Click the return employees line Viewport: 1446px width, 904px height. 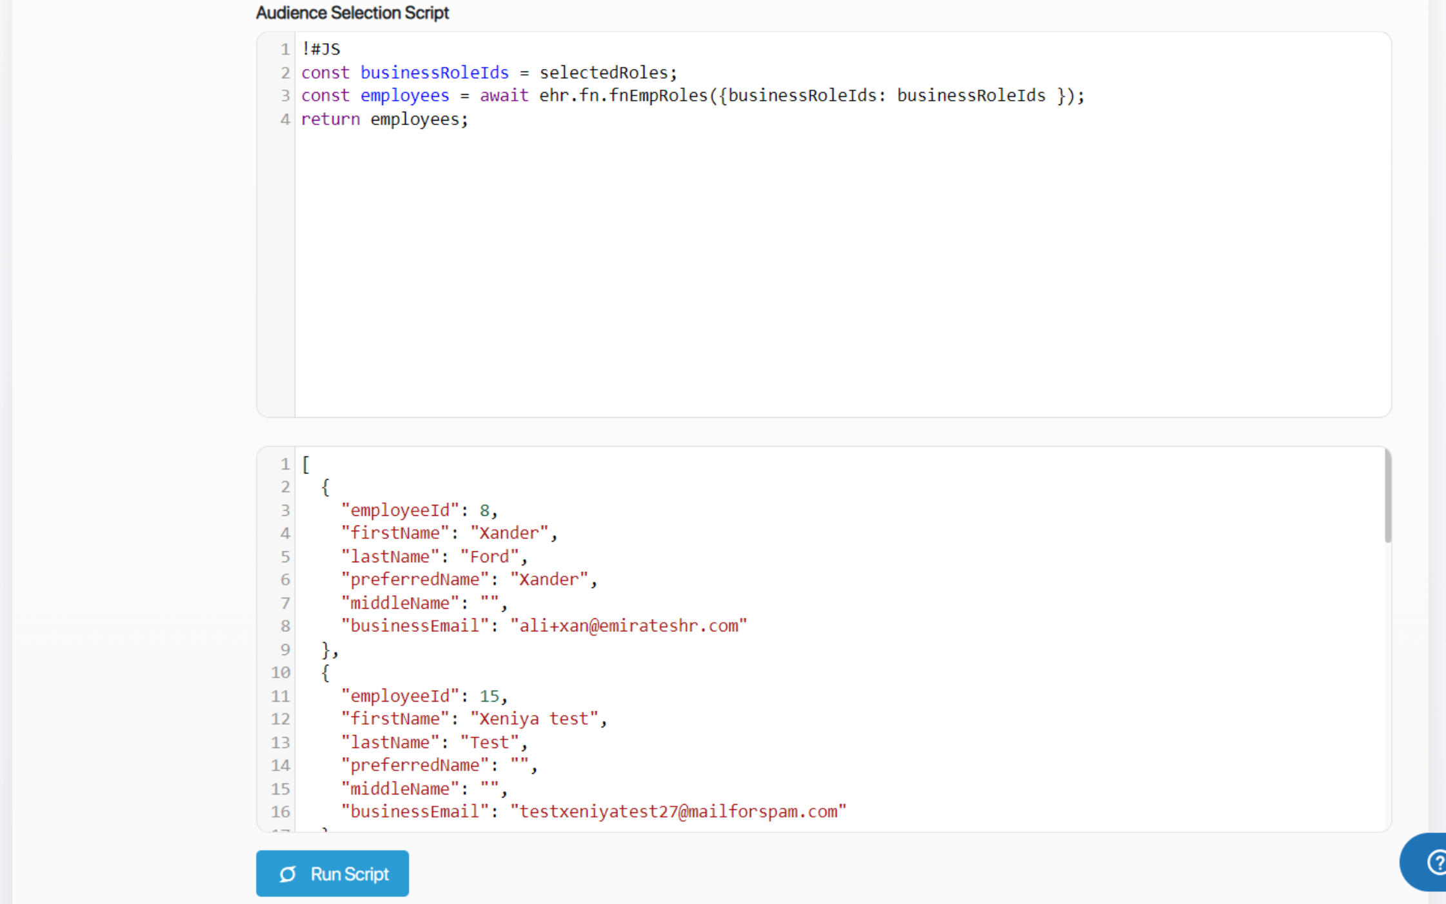pyautogui.click(x=384, y=119)
